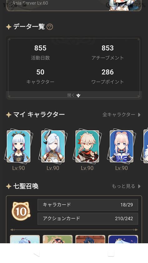Screen dimensions: 148x263
Task: Tap the 286 ワープポイント stat
Action: point(108,77)
